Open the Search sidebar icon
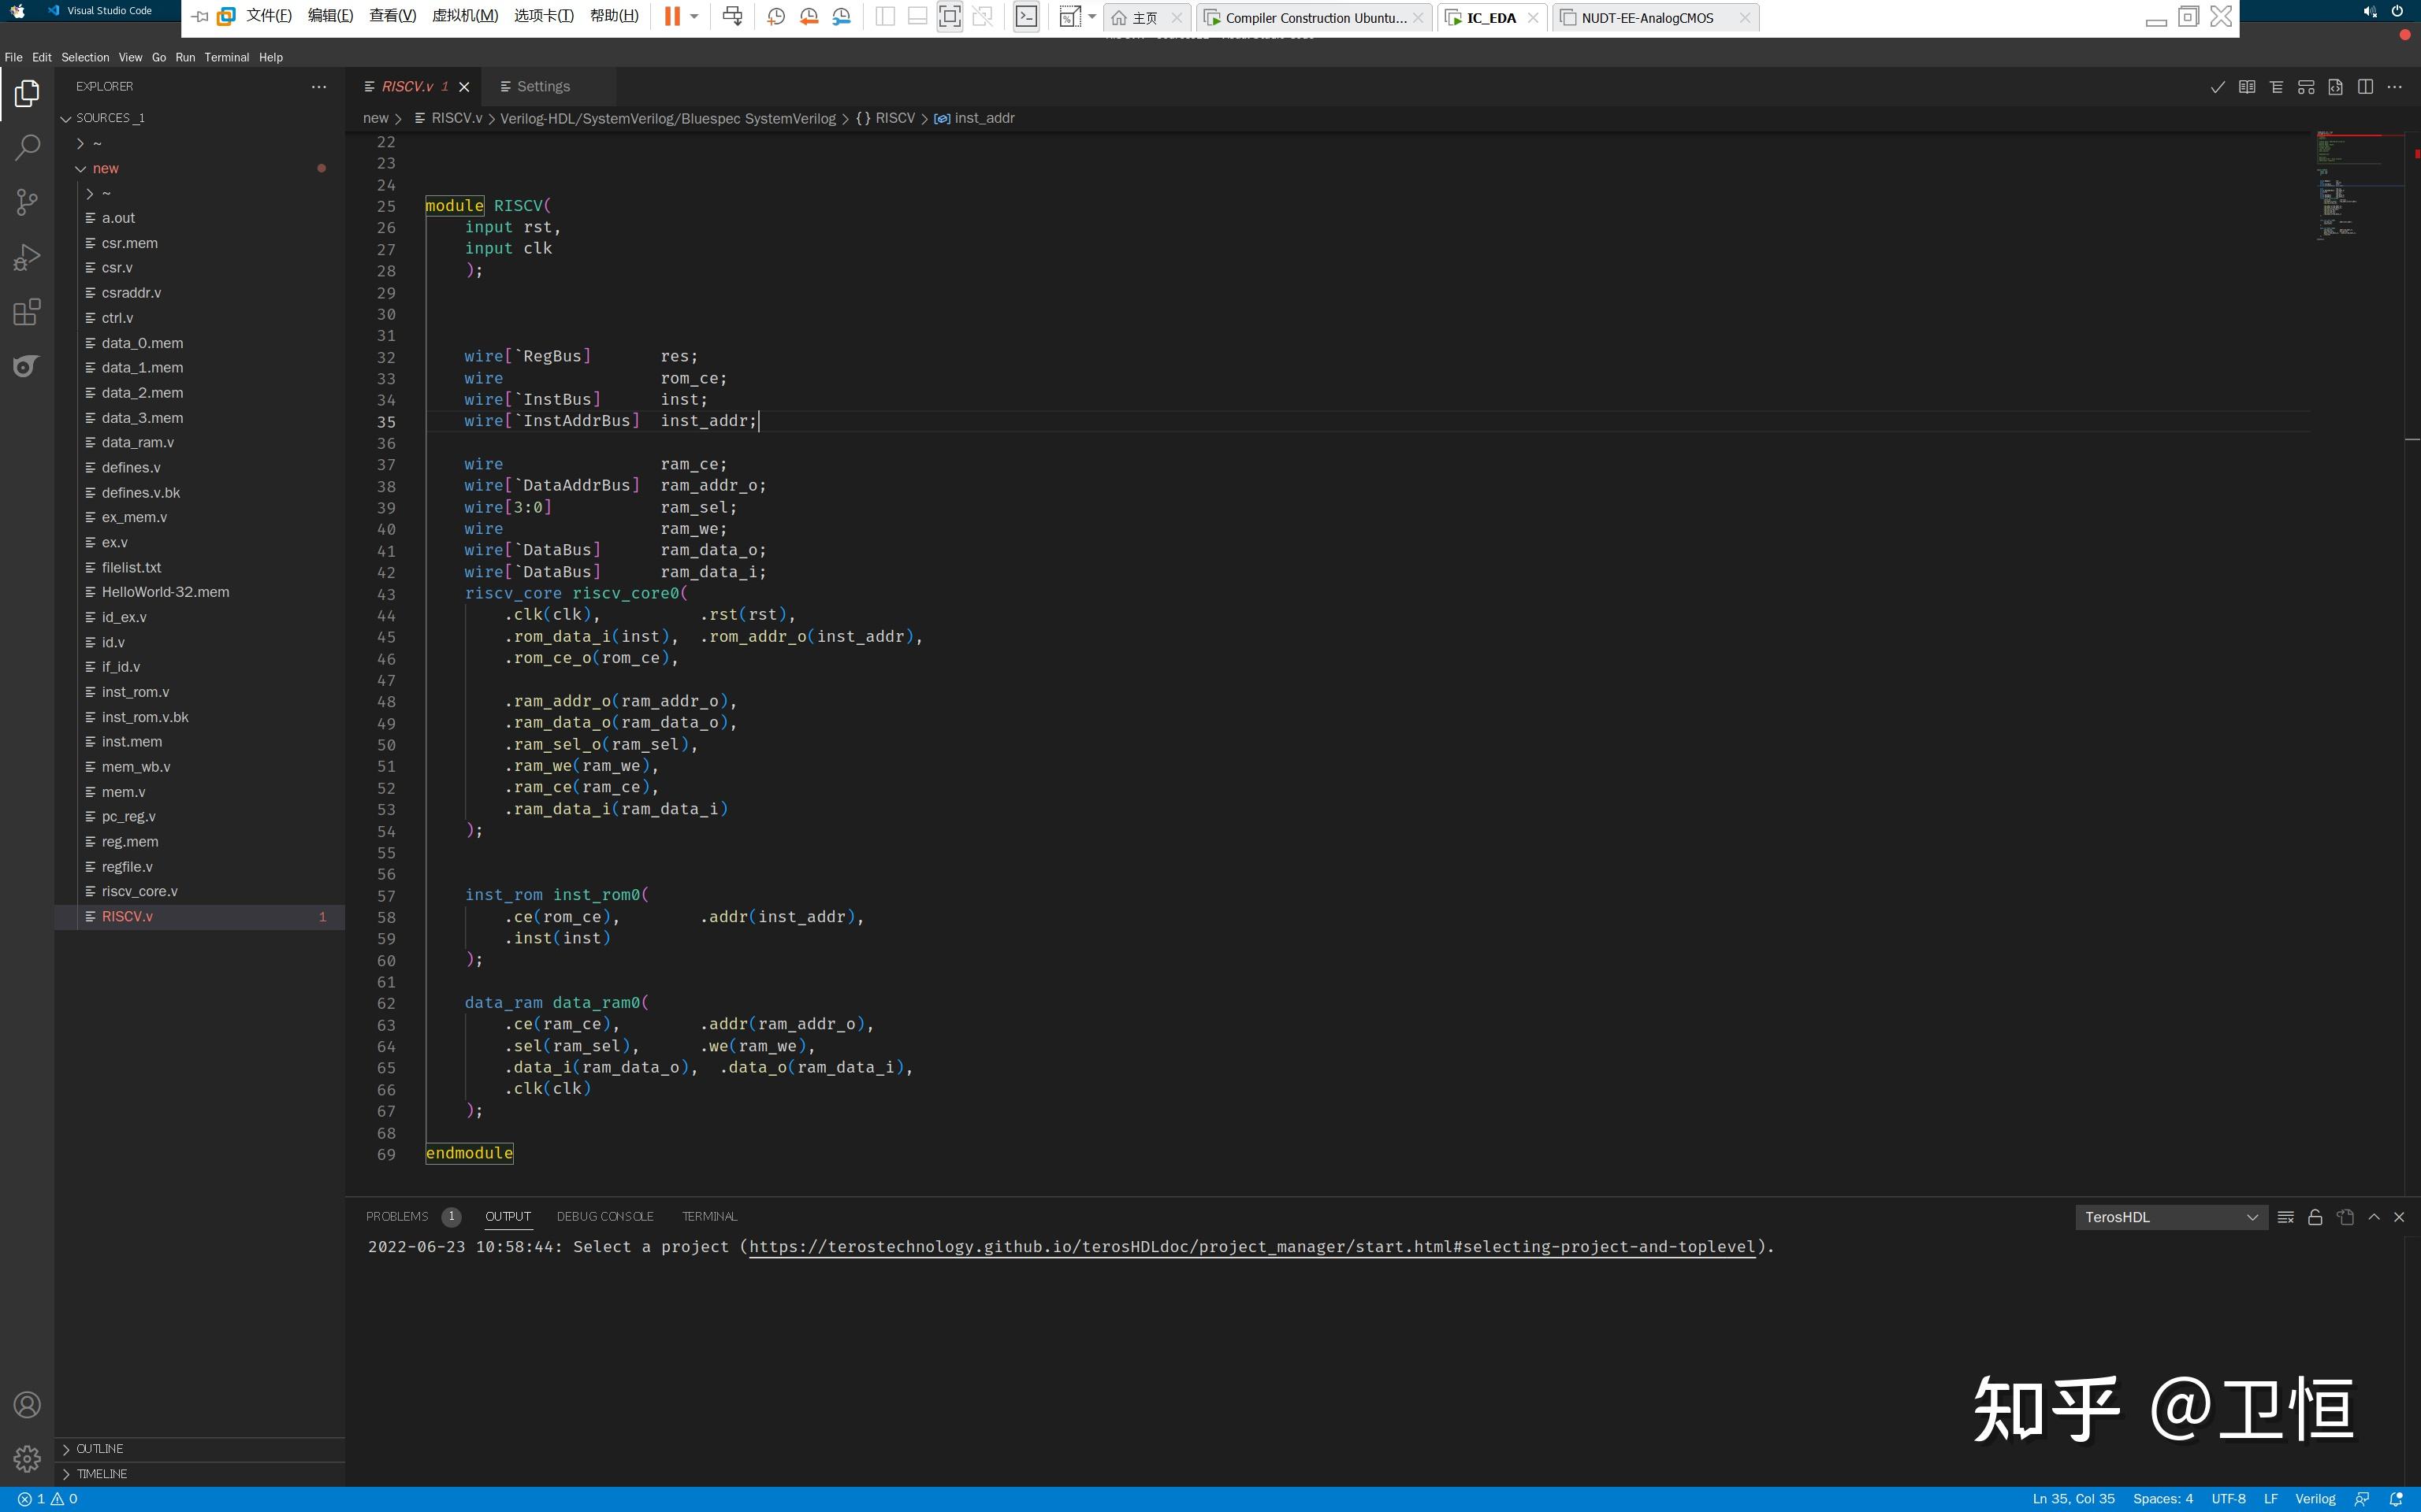This screenshot has width=2421, height=1512. tap(27, 147)
